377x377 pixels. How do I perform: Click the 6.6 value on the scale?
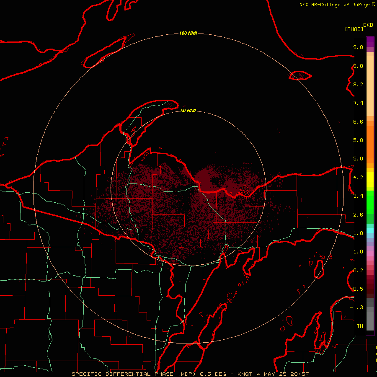(x=358, y=121)
